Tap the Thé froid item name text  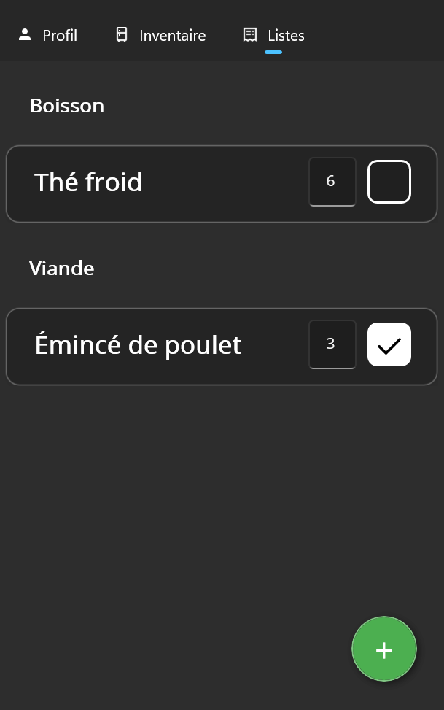pos(87,182)
